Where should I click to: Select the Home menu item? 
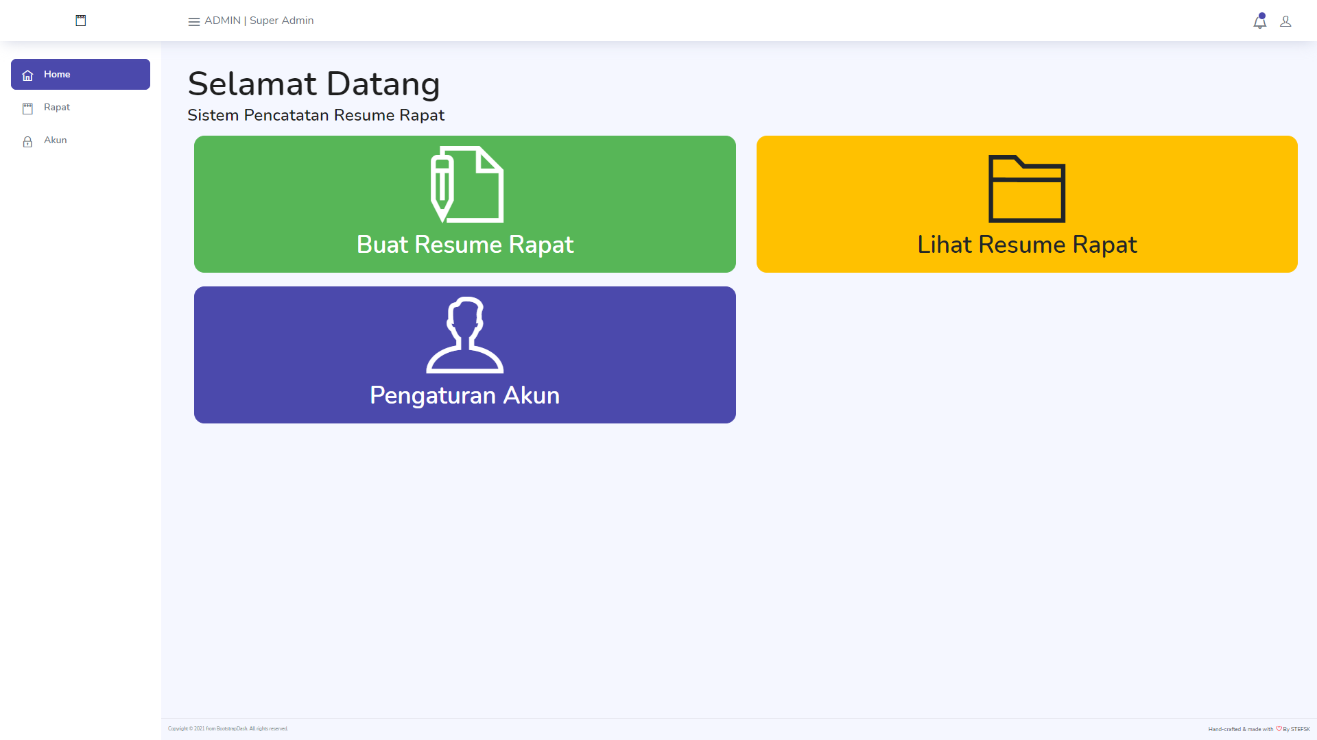pos(58,74)
